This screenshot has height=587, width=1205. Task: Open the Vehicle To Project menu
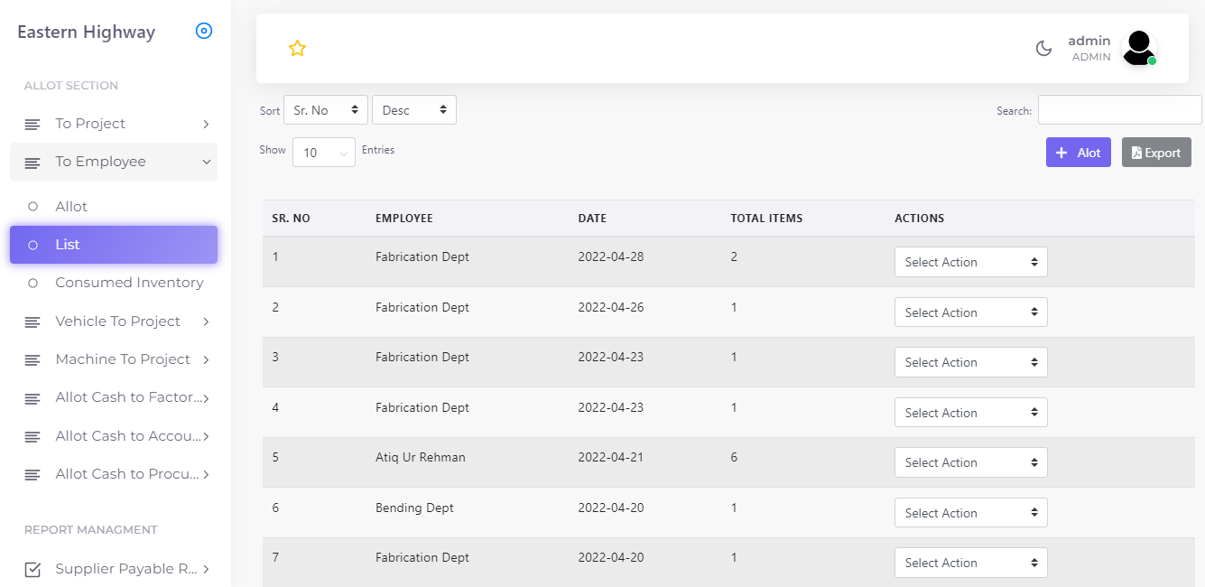click(114, 321)
